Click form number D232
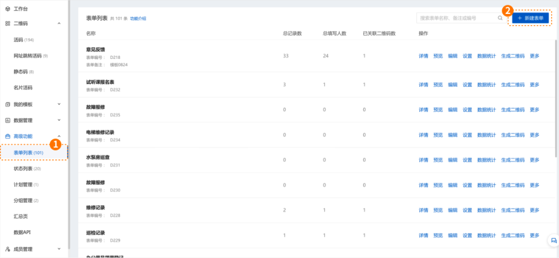The width and height of the screenshot is (559, 258). [115, 90]
